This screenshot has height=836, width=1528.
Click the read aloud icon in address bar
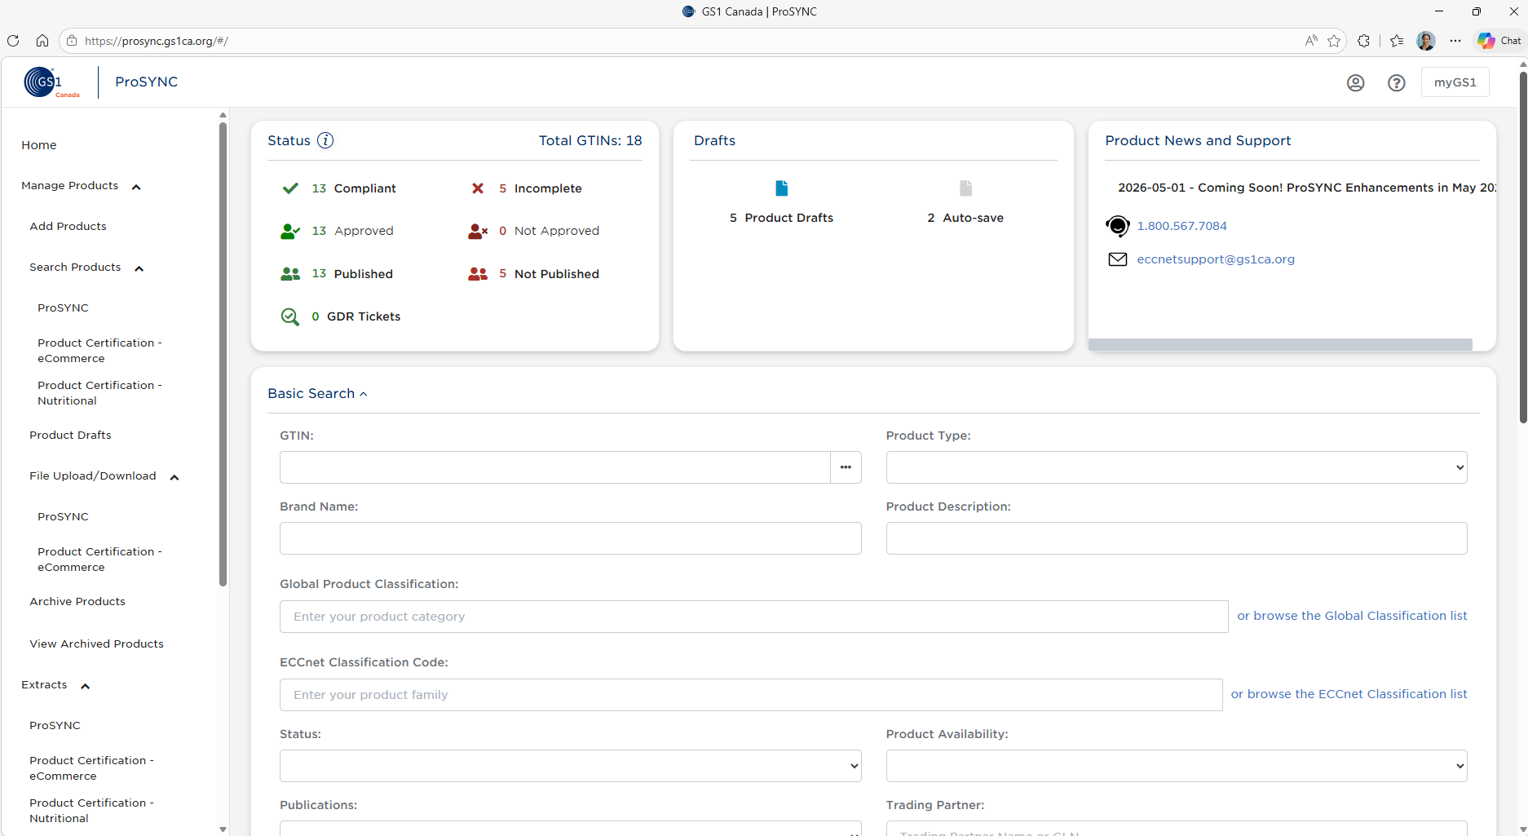pyautogui.click(x=1311, y=41)
